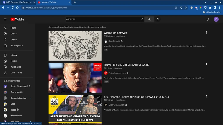The image size is (223, 125).
Task: Click the YouTube logo
Action: pyautogui.click(x=17, y=19)
